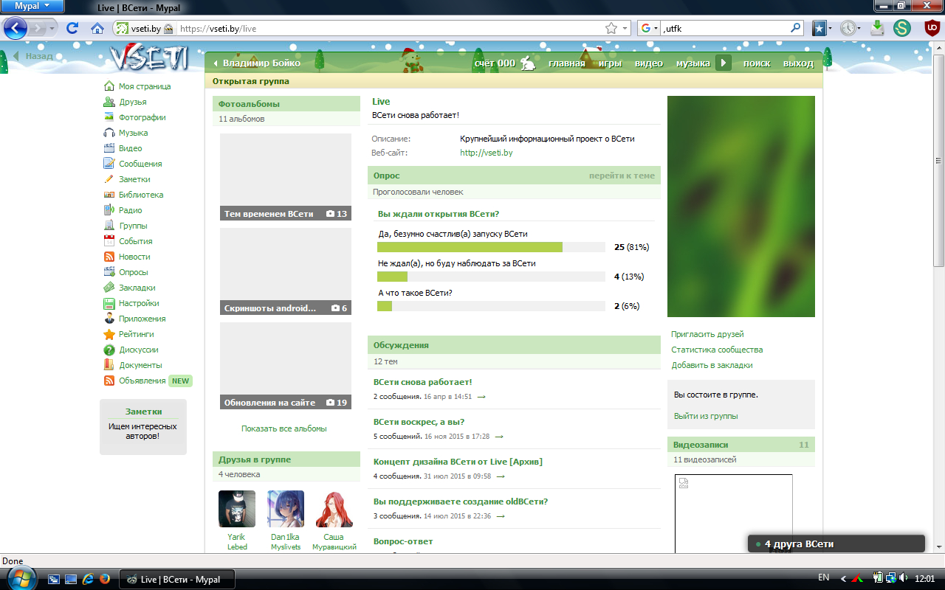Open the 'Тем временем ВСети' album thumbnail
The width and height of the screenshot is (945, 590).
point(286,177)
